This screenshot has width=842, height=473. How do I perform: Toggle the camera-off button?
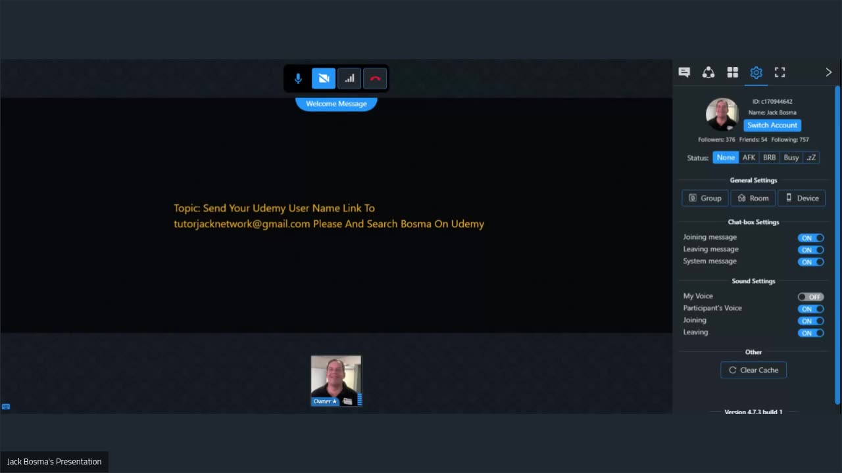(324, 79)
